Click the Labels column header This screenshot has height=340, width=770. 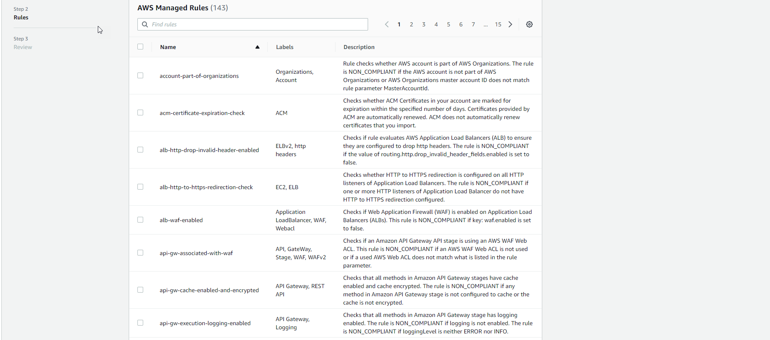tap(285, 47)
